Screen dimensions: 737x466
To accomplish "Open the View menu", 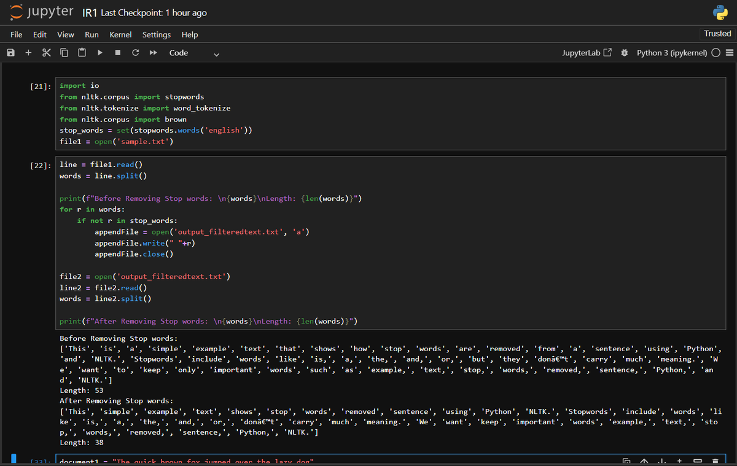I will (x=66, y=34).
